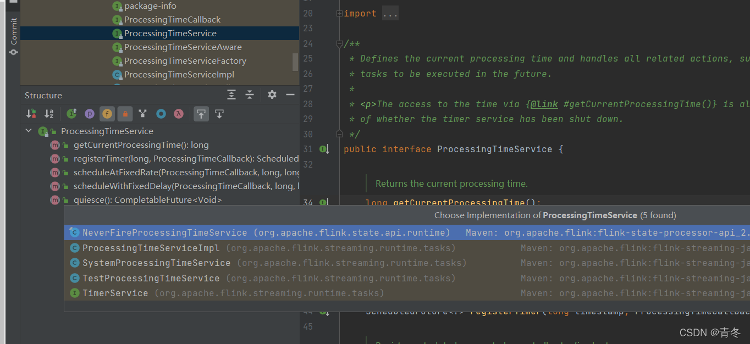Image resolution: width=750 pixels, height=344 pixels.
Task: Sort Structure members by visibility
Action: coord(31,114)
